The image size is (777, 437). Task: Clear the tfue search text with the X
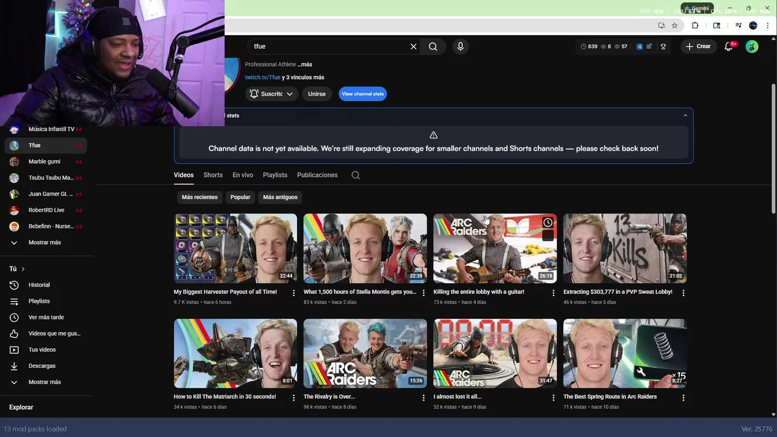pyautogui.click(x=413, y=46)
